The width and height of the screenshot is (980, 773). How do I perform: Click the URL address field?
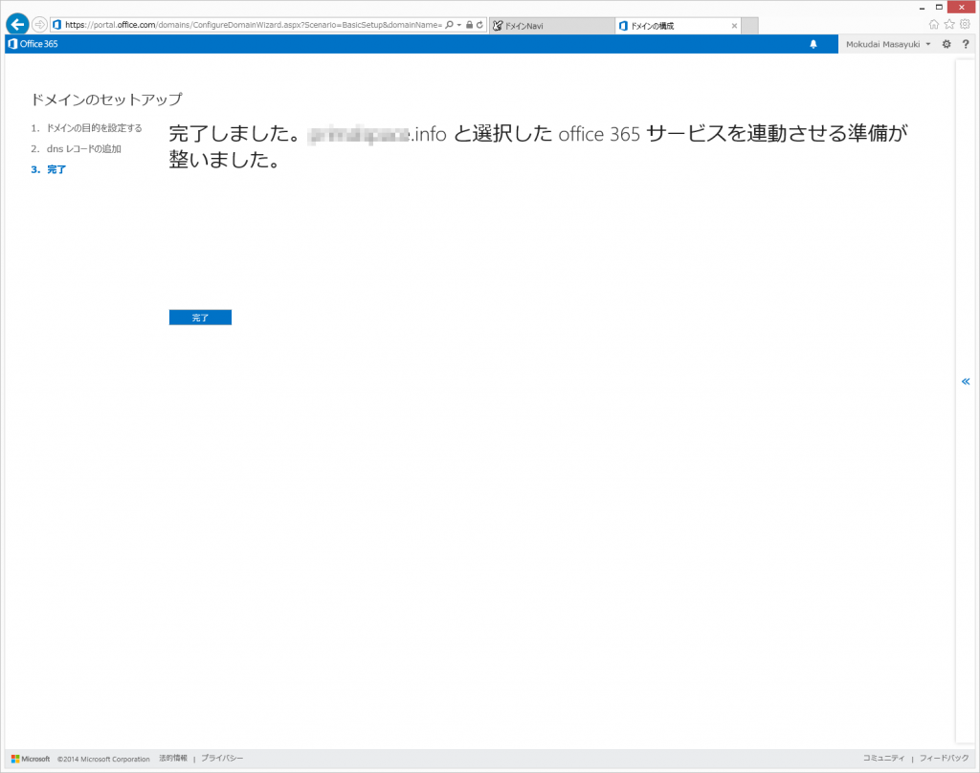[249, 25]
